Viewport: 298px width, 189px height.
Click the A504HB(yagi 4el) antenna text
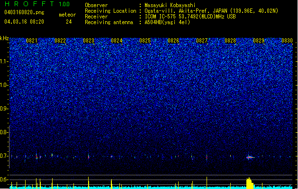pyautogui.click(x=167, y=22)
